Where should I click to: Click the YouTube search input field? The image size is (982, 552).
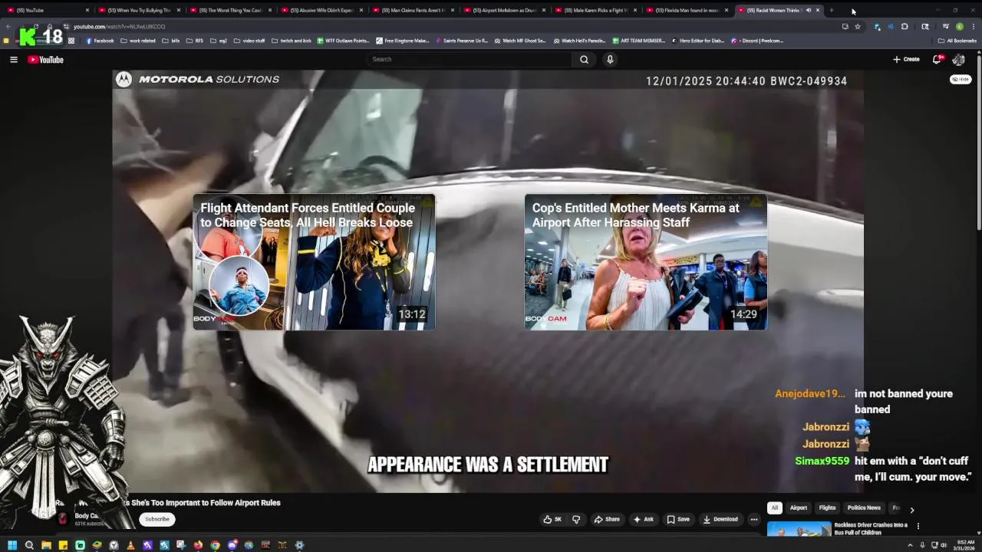470,59
